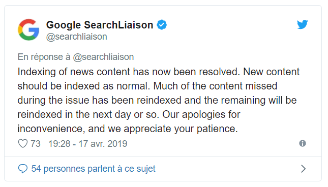This screenshot has height=187, width=328.
Task: Open the tweet via the 19:28 time
Action: click(x=59, y=144)
